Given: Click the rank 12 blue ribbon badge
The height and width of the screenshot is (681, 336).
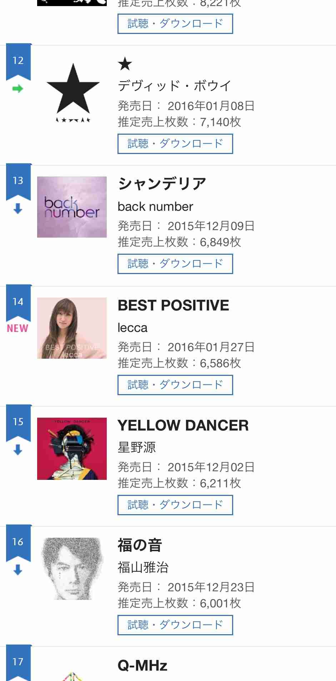Looking at the screenshot, I should 18,61.
